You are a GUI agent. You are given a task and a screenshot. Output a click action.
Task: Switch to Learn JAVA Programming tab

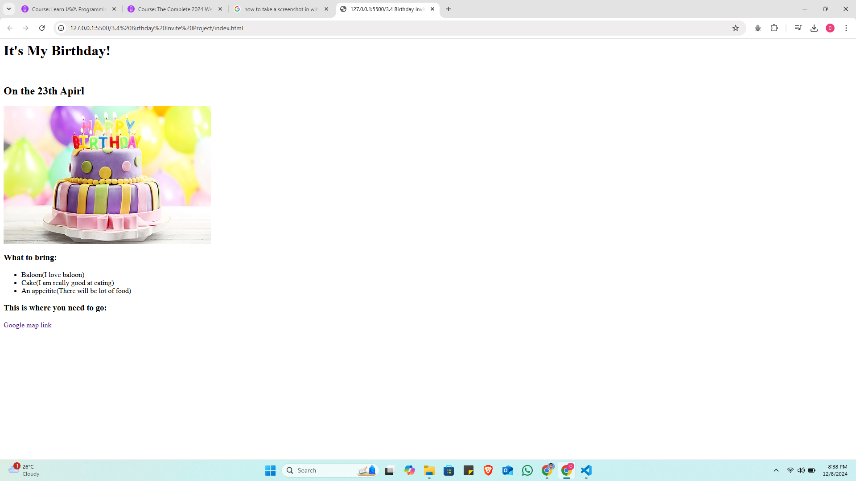click(69, 9)
